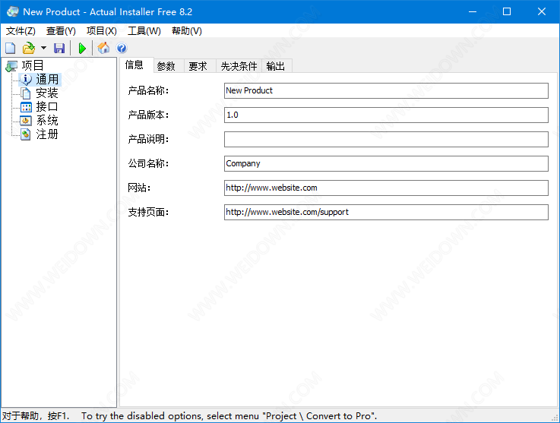Open home page with house icon
This screenshot has width=560, height=423.
(103, 48)
